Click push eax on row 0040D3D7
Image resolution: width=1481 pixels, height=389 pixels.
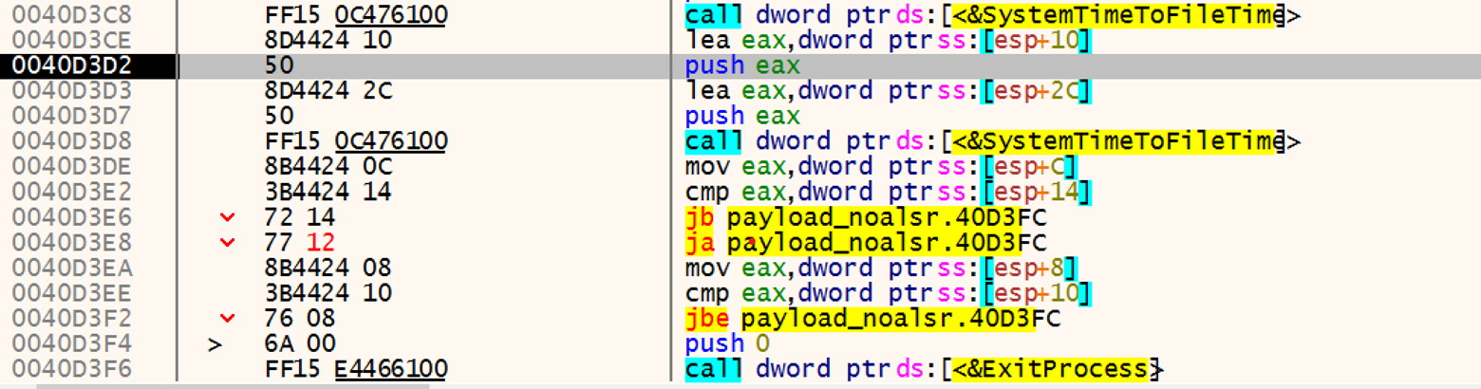(742, 116)
